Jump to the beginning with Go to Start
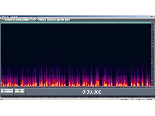This screenshot has height=116, width=155. 2,92
